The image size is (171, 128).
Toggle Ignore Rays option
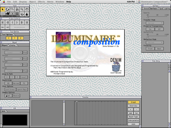click(22, 90)
